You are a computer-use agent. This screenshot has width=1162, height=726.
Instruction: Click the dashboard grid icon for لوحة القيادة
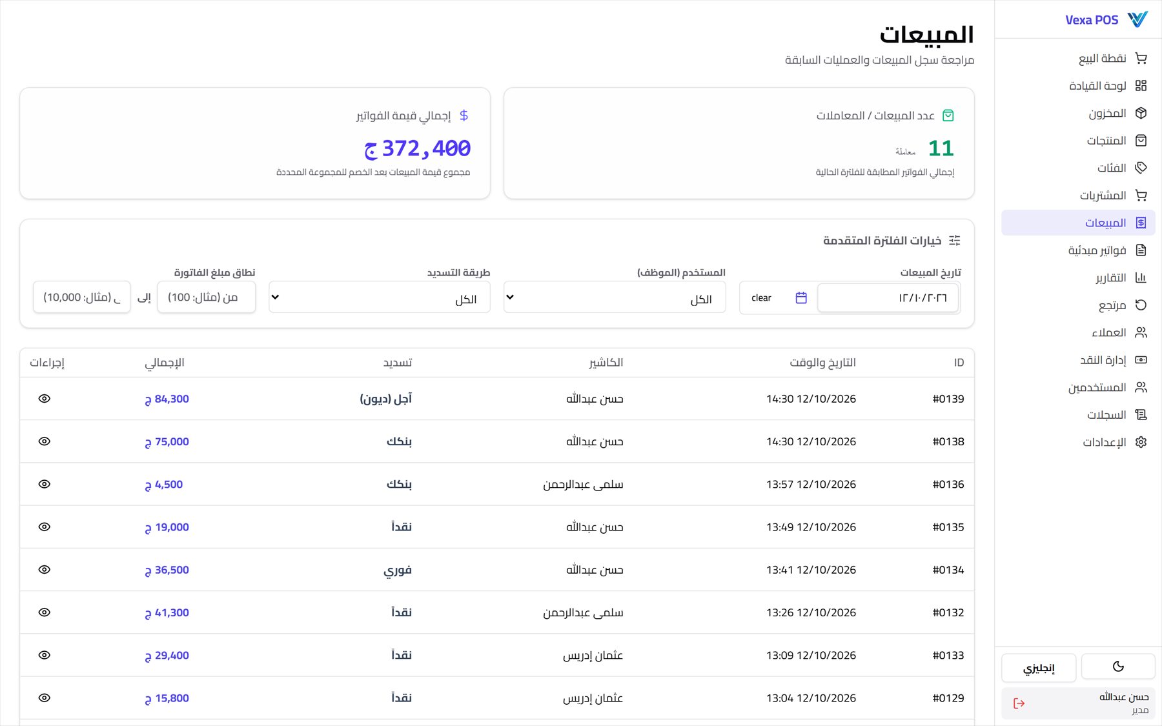(x=1141, y=86)
